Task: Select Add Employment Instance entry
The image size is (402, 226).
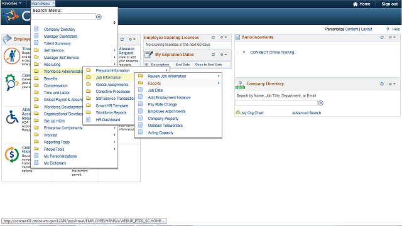Action: [169, 97]
